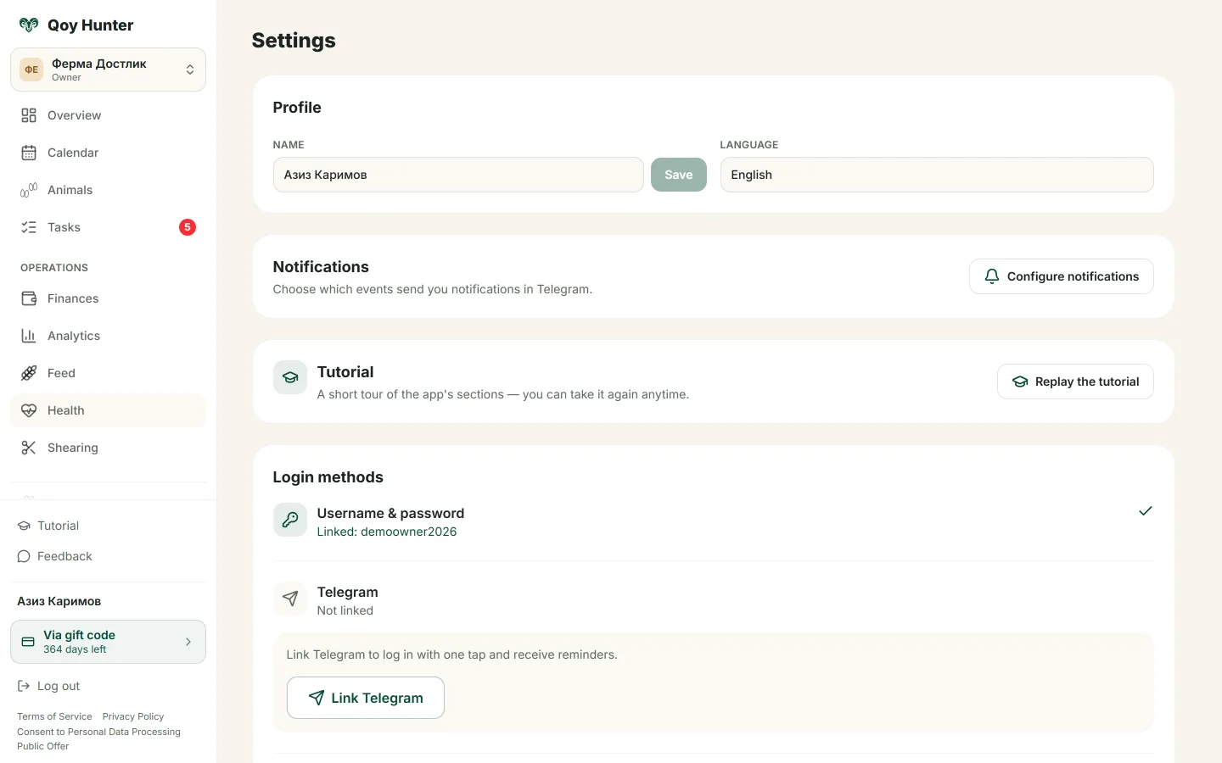
Task: Open the Public Offer link
Action: tap(43, 746)
